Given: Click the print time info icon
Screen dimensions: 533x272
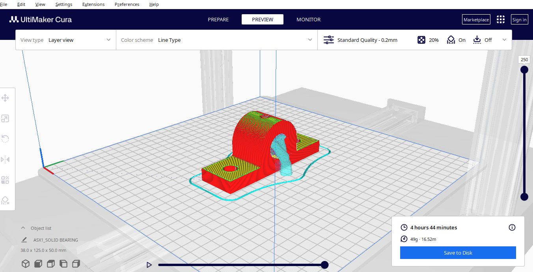Looking at the screenshot, I should [512, 227].
